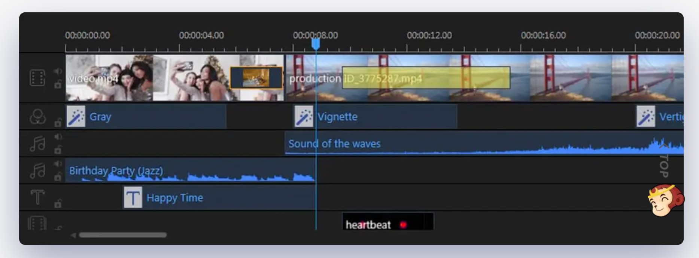
Task: Click the Happy Time text clip icon
Action: [x=133, y=197]
